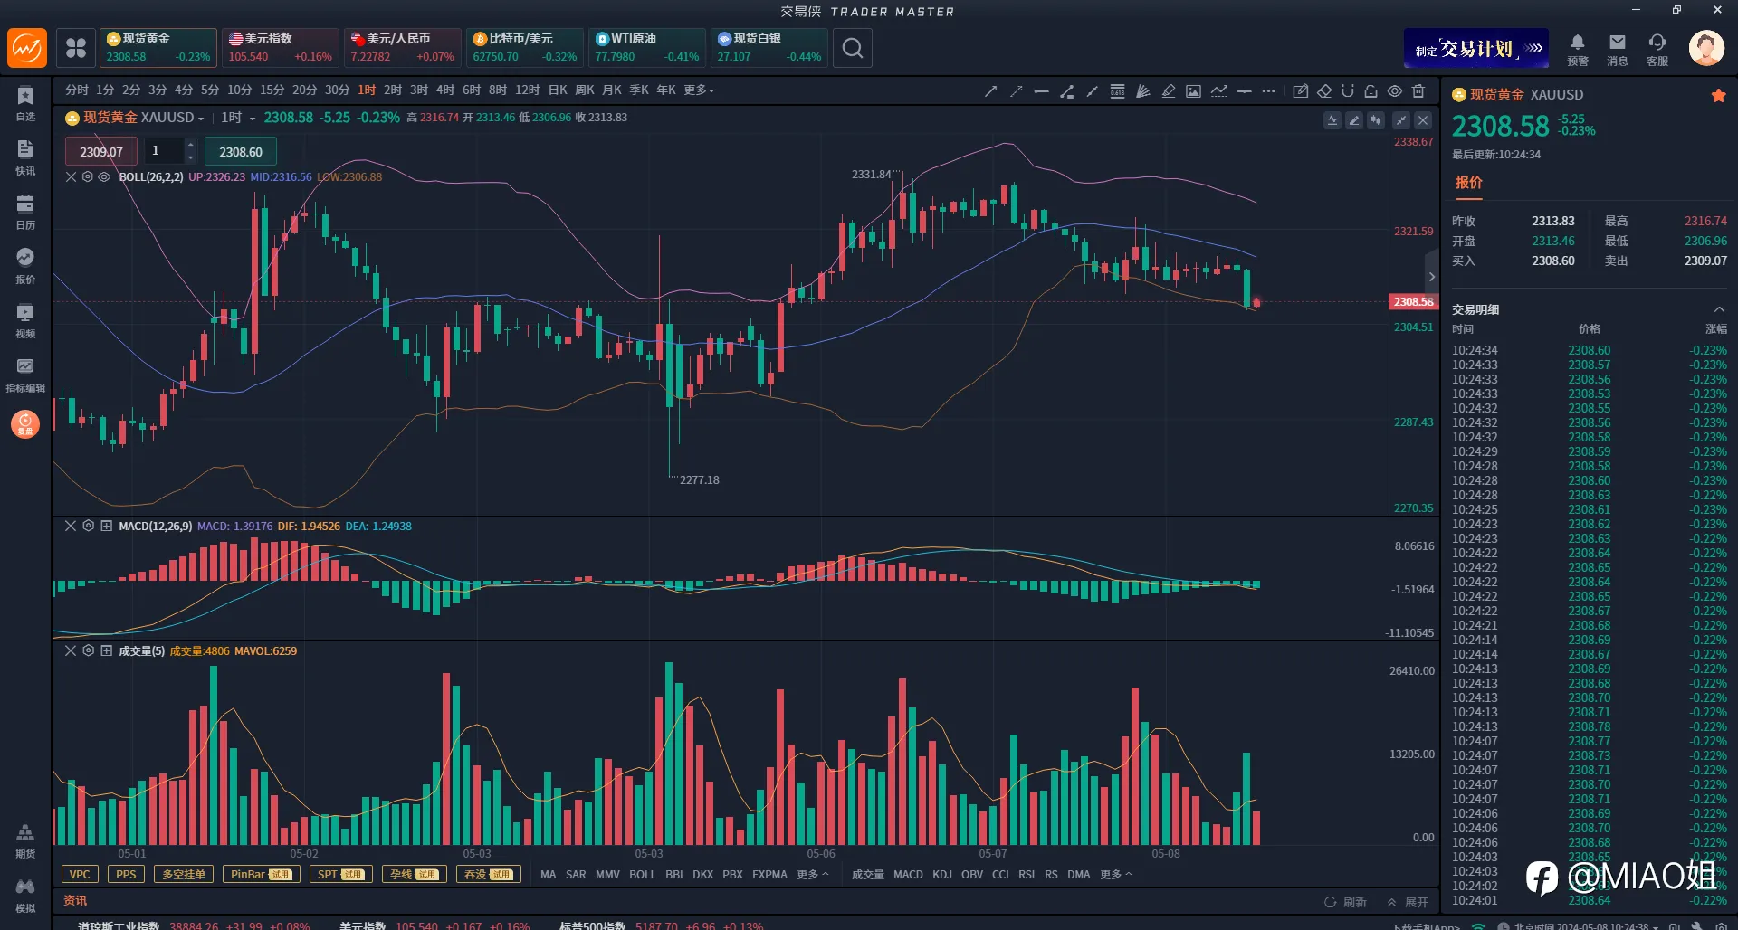Image resolution: width=1738 pixels, height=930 pixels.
Task: Remove the BOLL indicator with X
Action: [71, 176]
